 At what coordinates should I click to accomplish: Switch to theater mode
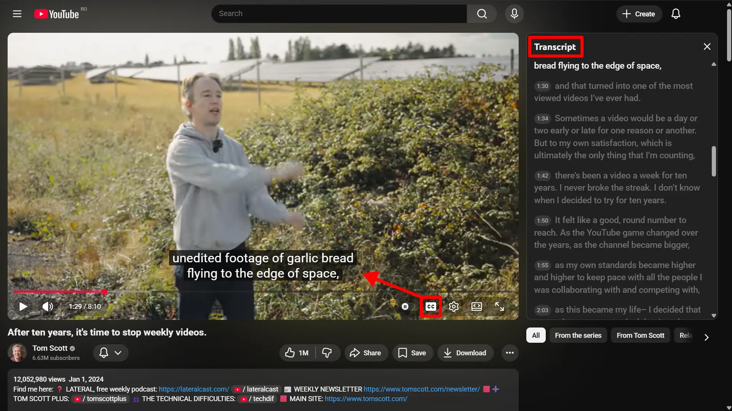(x=476, y=307)
